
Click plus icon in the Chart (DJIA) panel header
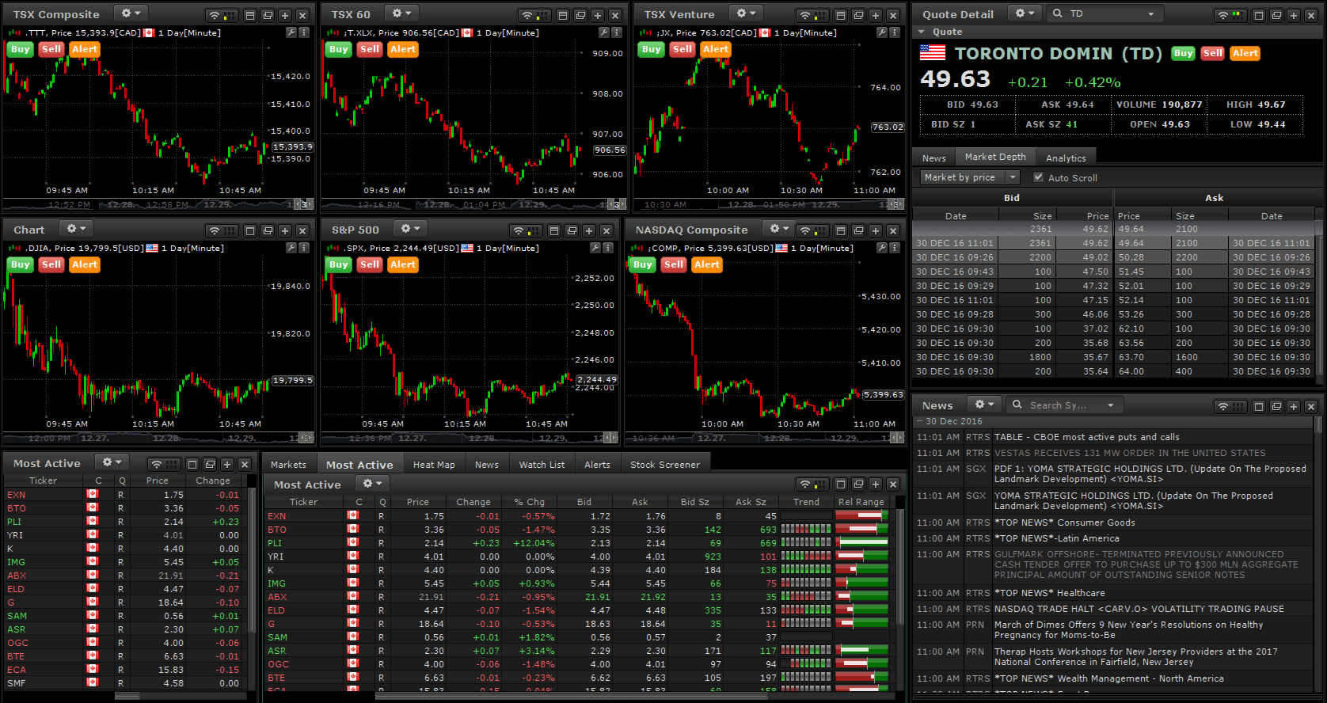pos(285,230)
